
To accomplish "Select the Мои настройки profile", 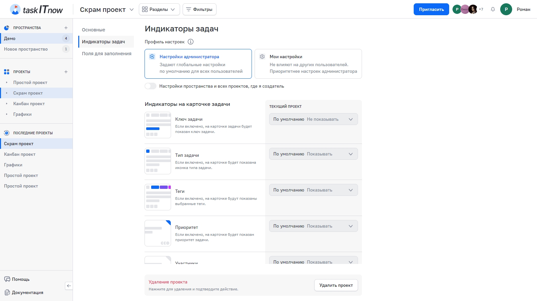I will coord(308,64).
